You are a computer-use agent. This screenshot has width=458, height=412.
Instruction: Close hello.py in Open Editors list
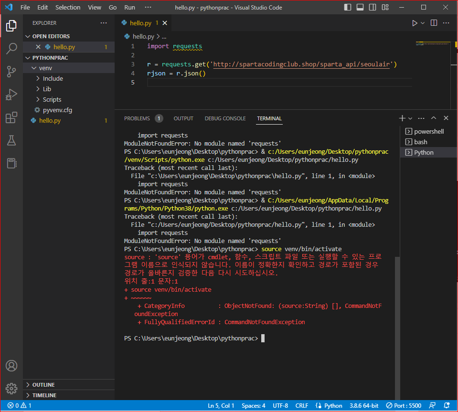(x=38, y=47)
